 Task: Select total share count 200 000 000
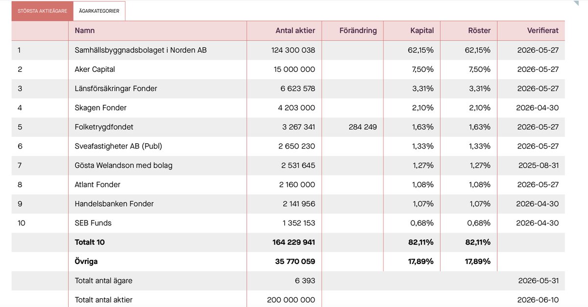[291, 300]
